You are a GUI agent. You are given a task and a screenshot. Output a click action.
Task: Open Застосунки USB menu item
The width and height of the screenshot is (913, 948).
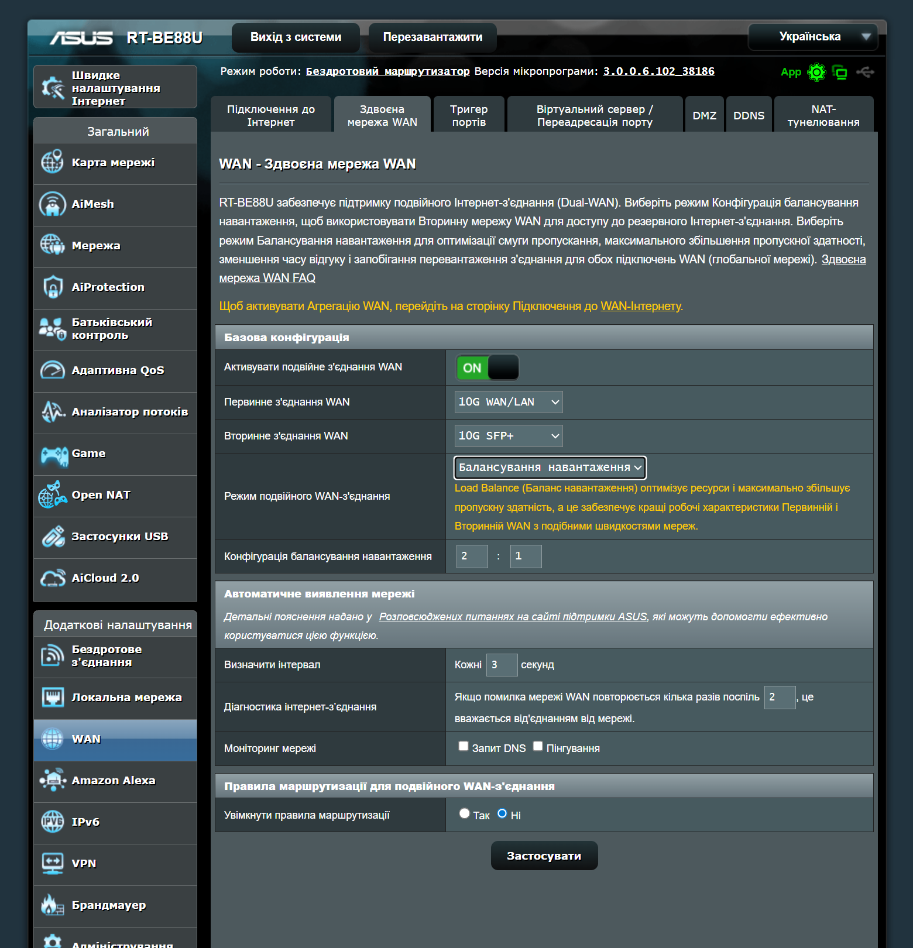(115, 537)
